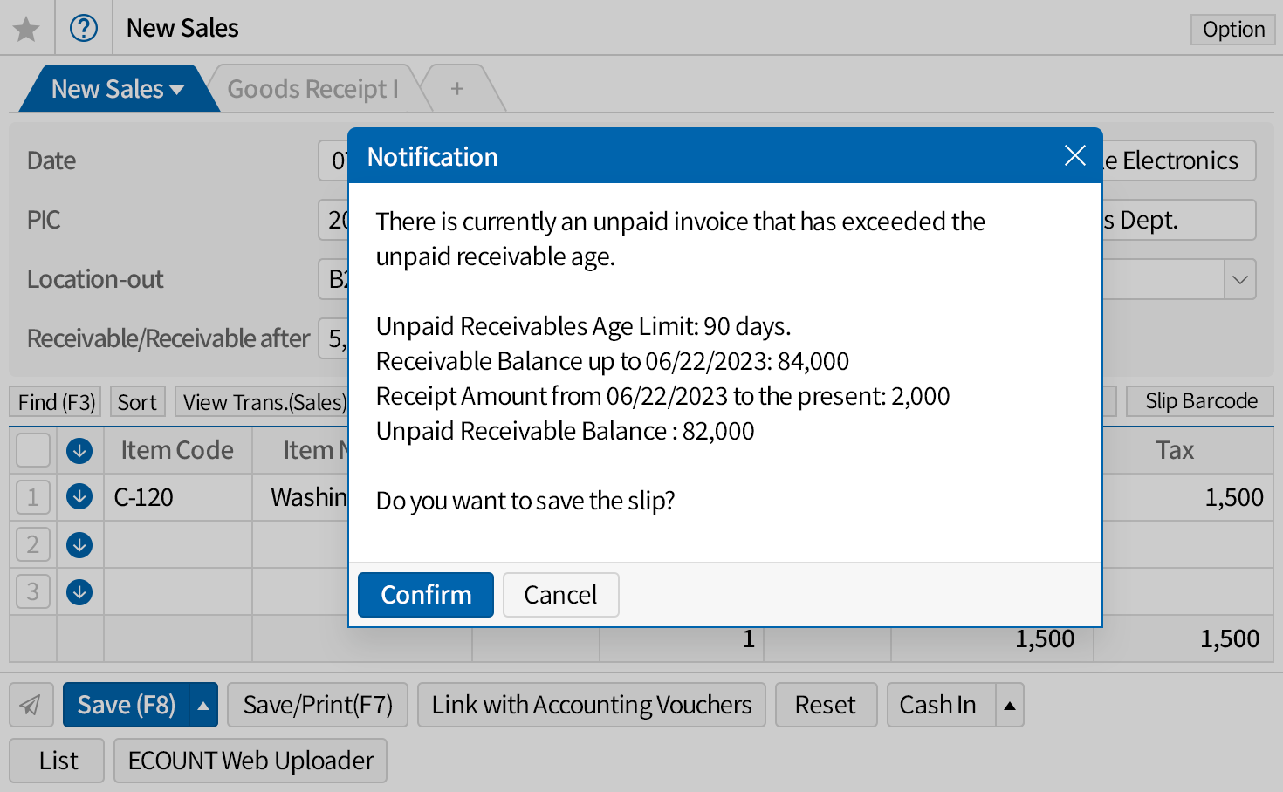Click the favorite star icon
This screenshot has width=1283, height=792.
(x=27, y=29)
